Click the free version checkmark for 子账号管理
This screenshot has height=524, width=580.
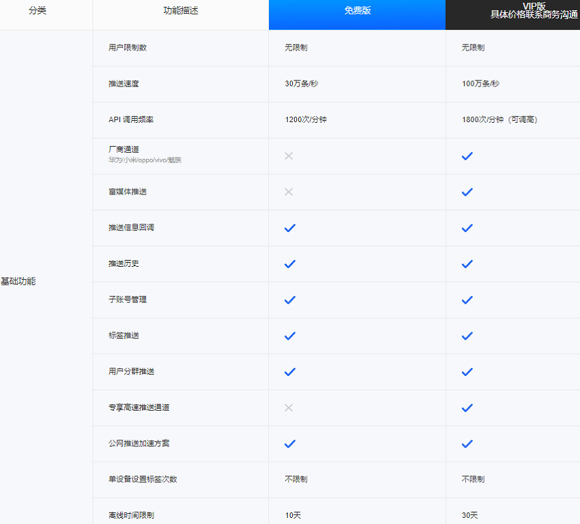(x=290, y=300)
